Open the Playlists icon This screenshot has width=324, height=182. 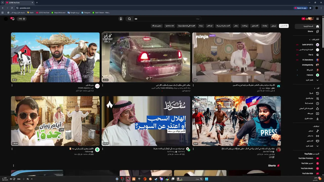click(317, 98)
